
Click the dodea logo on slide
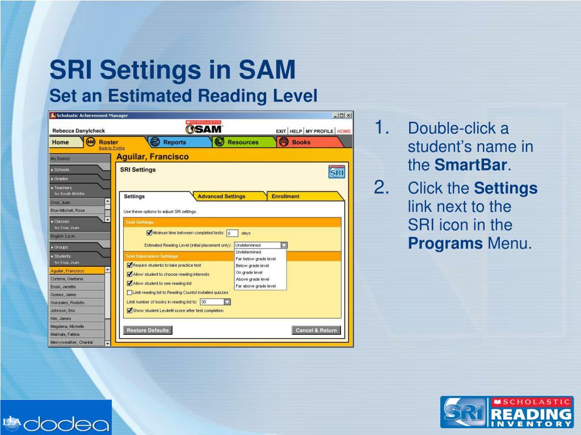[x=56, y=417]
